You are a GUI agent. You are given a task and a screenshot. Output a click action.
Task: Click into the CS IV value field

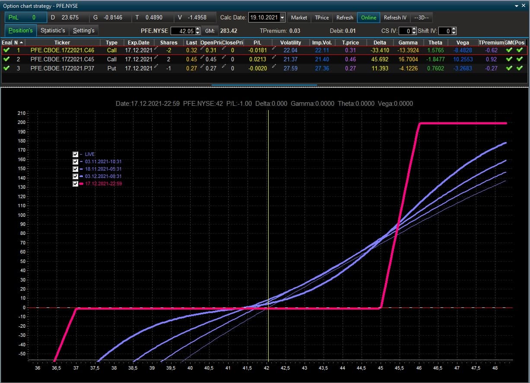[x=405, y=31]
